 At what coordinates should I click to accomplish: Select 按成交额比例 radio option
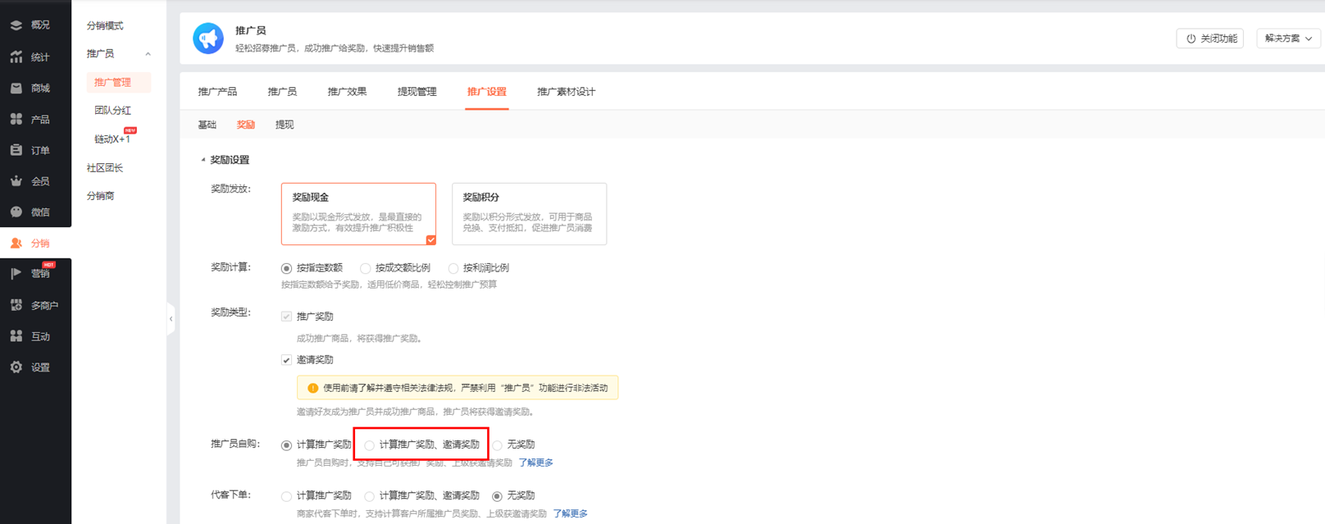(x=366, y=268)
